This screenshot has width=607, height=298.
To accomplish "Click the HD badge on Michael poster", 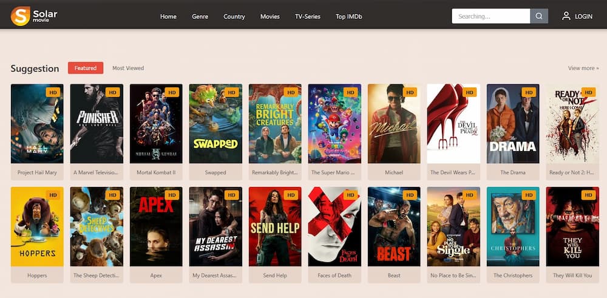I will point(410,92).
